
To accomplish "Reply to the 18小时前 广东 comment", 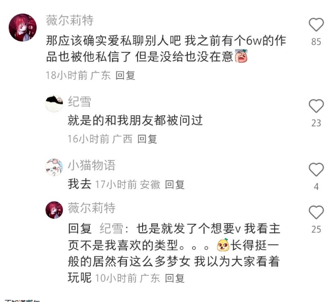I will tap(125, 76).
